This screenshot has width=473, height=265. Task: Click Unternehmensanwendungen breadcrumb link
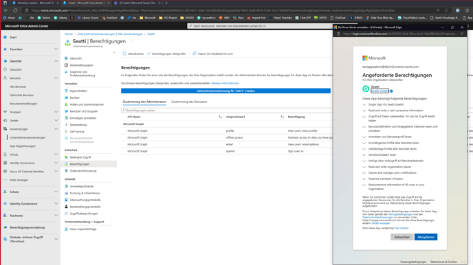click(x=110, y=34)
